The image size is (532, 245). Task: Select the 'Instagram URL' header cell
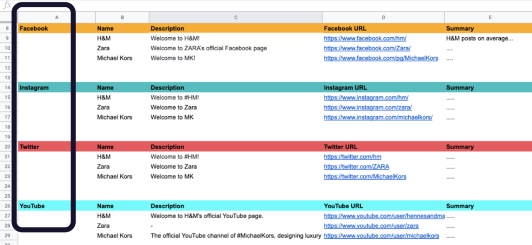click(383, 88)
